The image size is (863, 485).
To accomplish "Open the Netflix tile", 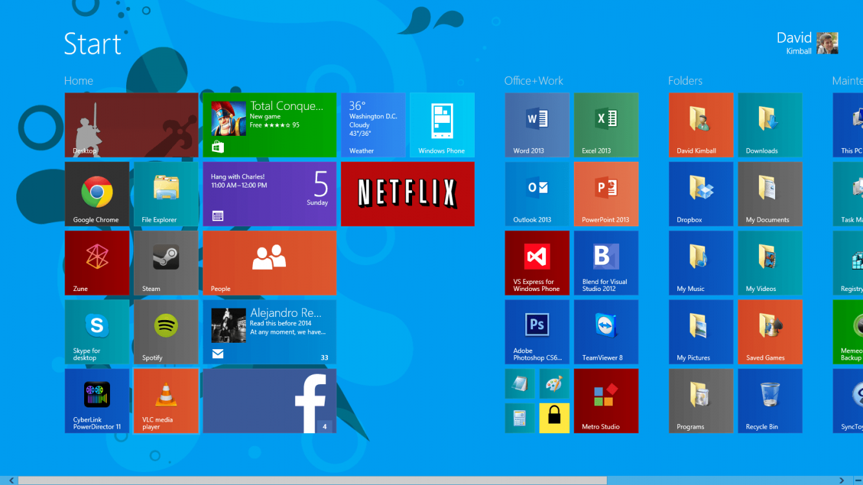I will pos(408,194).
